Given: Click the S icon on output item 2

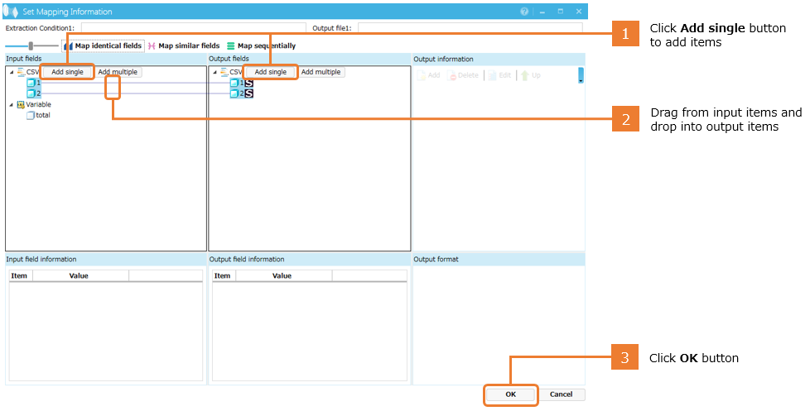Looking at the screenshot, I should [x=248, y=93].
